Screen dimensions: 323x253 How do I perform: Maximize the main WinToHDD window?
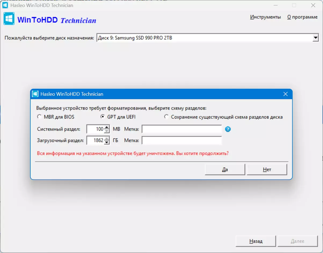(294, 5)
